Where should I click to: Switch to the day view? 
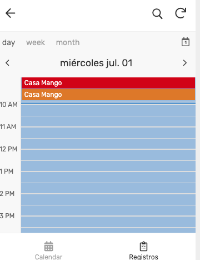coord(8,42)
